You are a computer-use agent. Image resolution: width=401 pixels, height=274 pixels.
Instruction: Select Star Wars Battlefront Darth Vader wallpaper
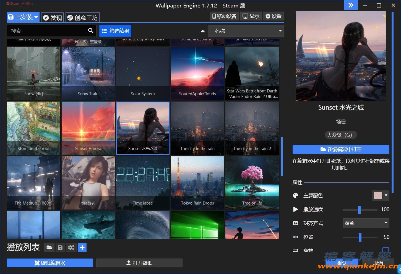coord(252,74)
